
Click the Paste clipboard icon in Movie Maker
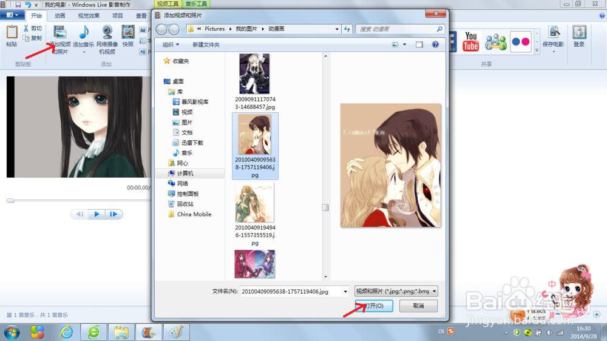(12, 32)
